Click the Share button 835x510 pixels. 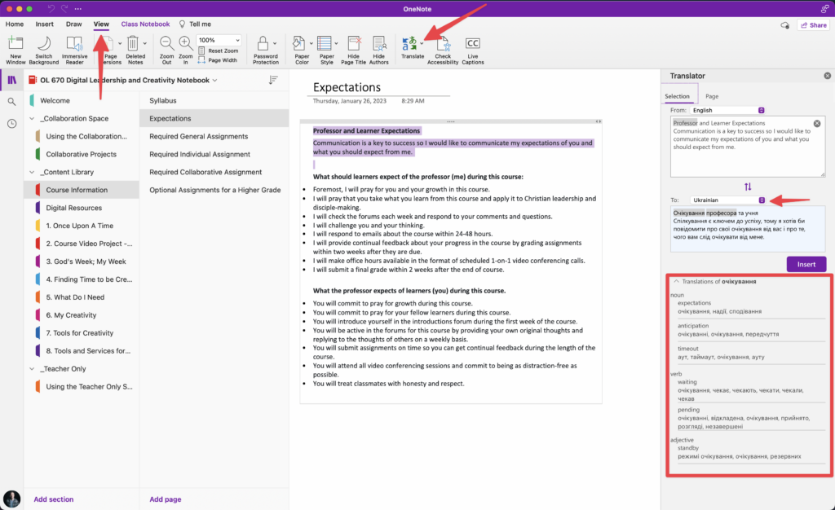pyautogui.click(x=814, y=25)
